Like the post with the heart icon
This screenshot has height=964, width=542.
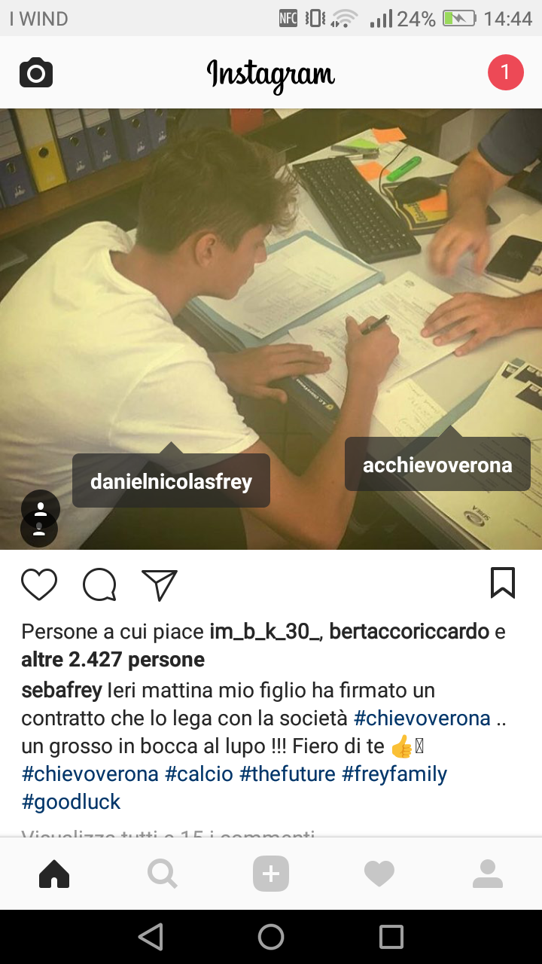coord(39,584)
